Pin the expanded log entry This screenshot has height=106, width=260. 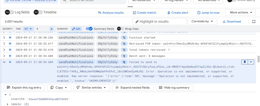click(245, 62)
